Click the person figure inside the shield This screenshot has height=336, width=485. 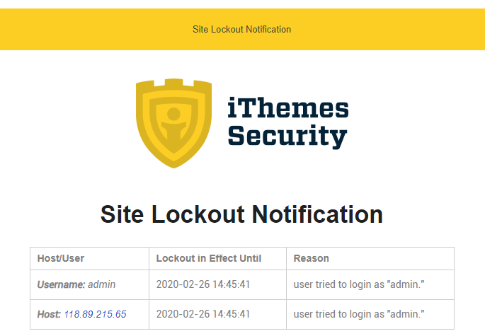(x=173, y=122)
